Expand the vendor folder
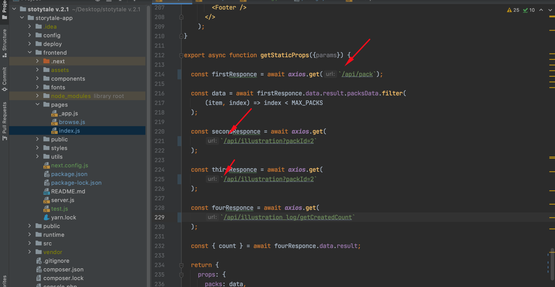Image resolution: width=555 pixels, height=287 pixels. click(x=30, y=252)
